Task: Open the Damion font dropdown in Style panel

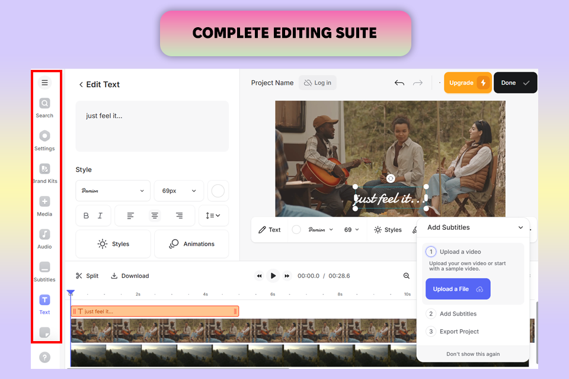Action: 113,191
